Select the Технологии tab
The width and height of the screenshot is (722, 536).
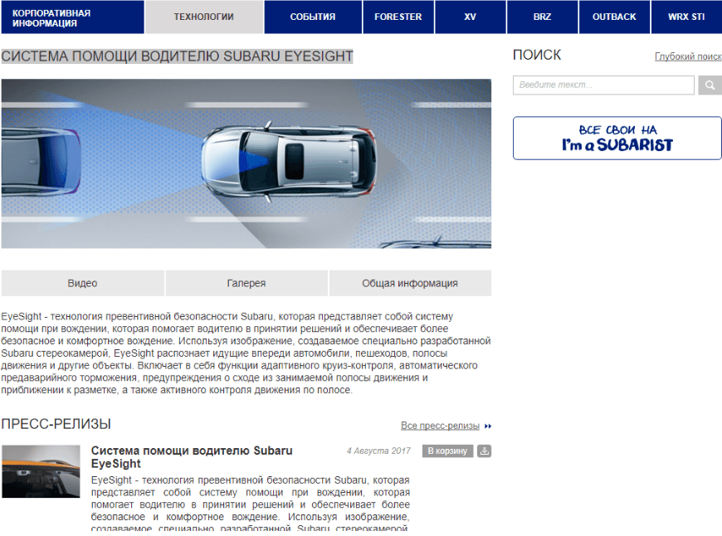[204, 17]
